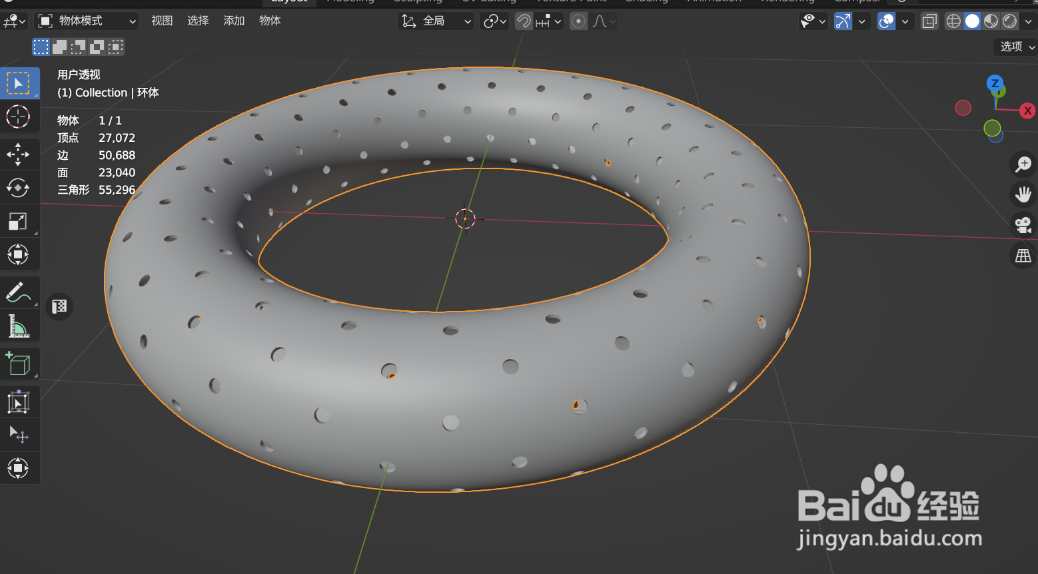
Task: Open the proportional falloff dropdown
Action: point(603,21)
